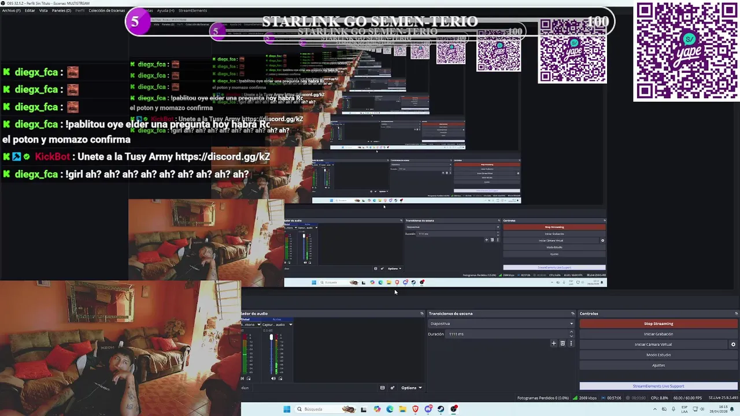Screen dimensions: 740x416
Task: Open the Paneles menu
Action: click(x=62, y=10)
